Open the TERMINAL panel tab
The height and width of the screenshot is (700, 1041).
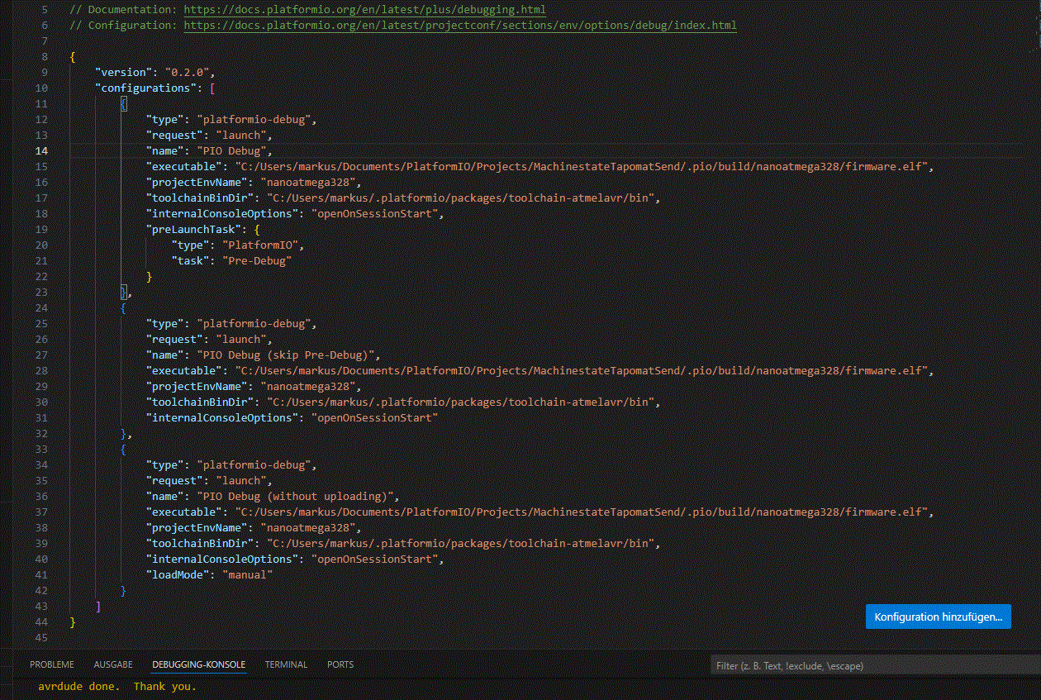(286, 664)
